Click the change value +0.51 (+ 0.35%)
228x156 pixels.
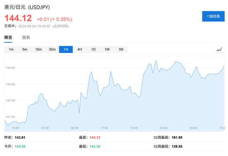54,19
